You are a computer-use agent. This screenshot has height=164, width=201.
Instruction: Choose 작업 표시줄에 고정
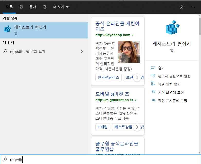coord(172,101)
